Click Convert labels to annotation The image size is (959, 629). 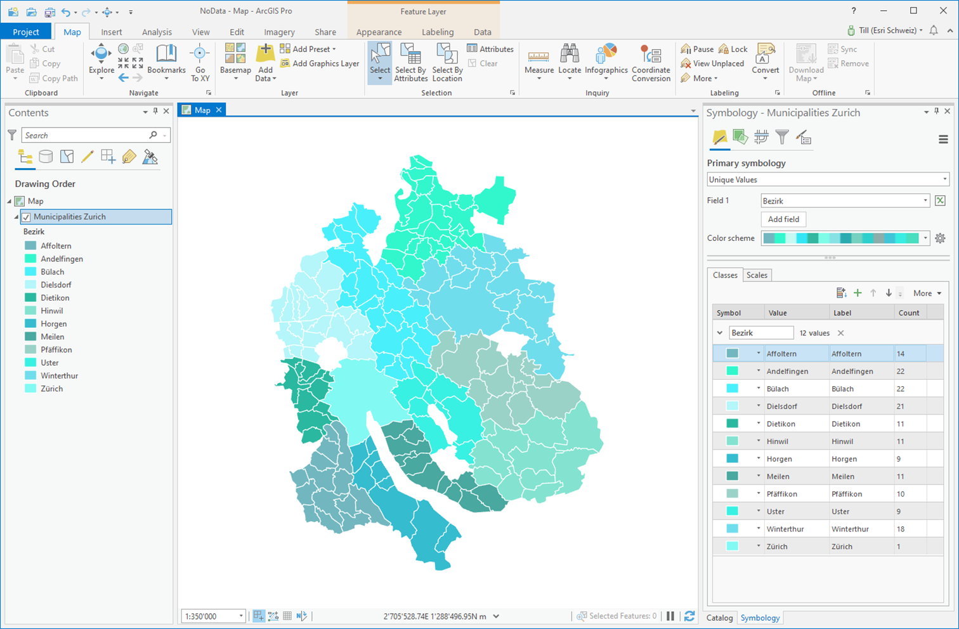pos(766,62)
